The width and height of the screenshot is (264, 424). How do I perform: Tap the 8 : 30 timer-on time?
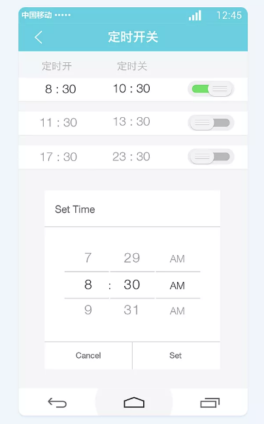pos(61,89)
